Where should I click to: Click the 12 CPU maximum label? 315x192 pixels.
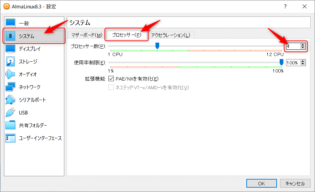pyautogui.click(x=275, y=54)
